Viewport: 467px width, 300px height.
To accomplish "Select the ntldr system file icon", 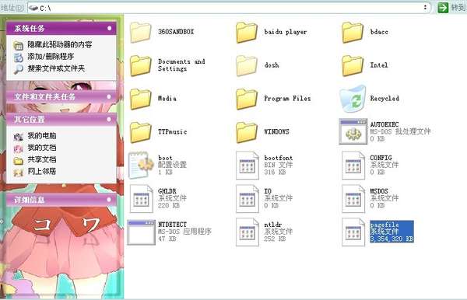I will (x=248, y=232).
